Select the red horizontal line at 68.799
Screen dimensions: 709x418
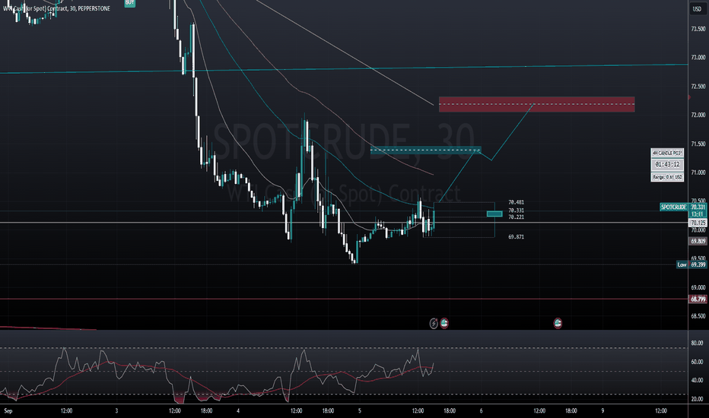coord(344,299)
